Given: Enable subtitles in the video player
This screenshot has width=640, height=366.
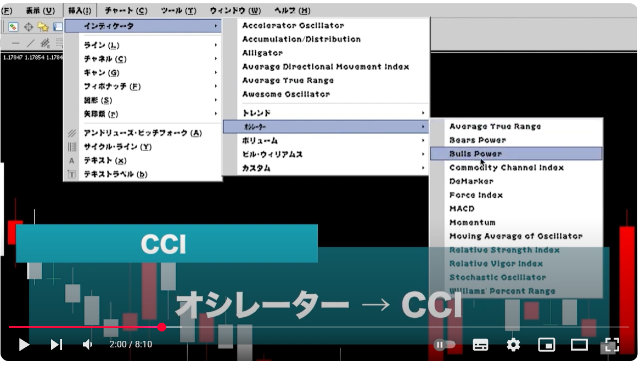Looking at the screenshot, I should [480, 345].
